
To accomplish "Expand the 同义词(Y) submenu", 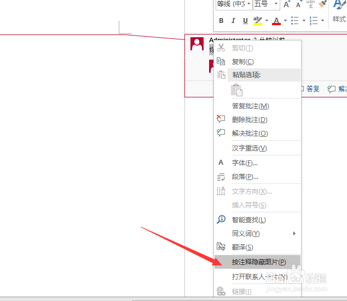I will point(257,234).
